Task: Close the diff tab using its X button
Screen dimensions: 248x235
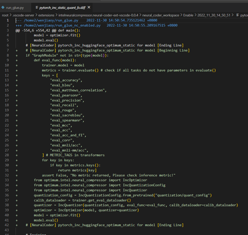Action: click(x=89, y=8)
